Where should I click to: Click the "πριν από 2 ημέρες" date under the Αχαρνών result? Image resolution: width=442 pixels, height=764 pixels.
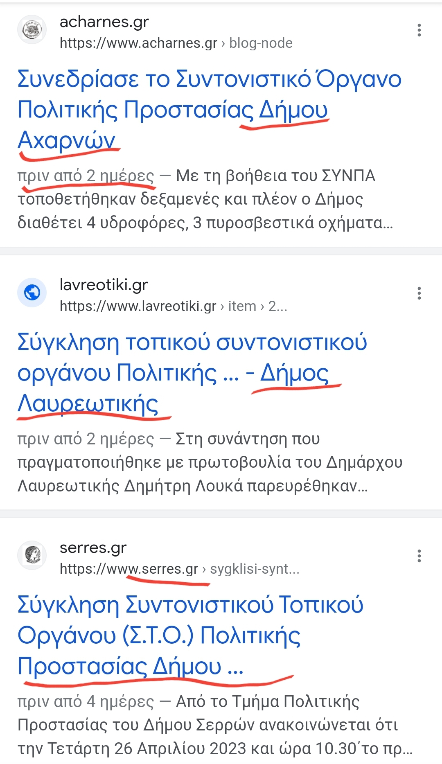(x=86, y=176)
